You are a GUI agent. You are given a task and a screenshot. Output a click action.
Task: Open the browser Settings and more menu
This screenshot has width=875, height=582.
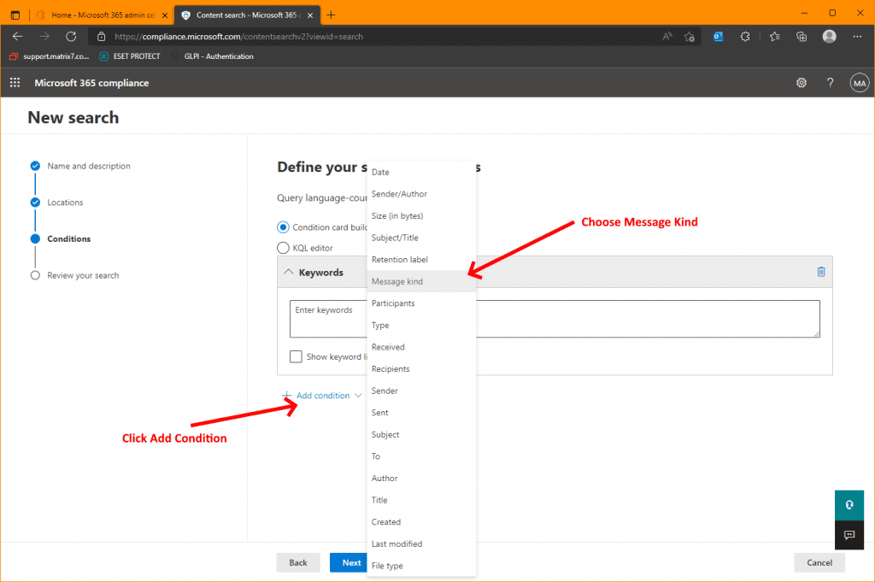(x=857, y=37)
